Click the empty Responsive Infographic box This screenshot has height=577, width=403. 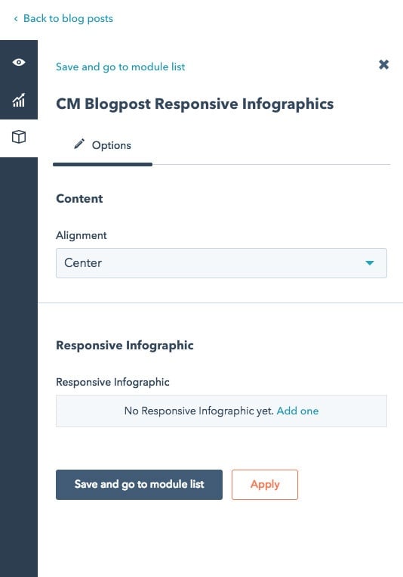point(221,411)
